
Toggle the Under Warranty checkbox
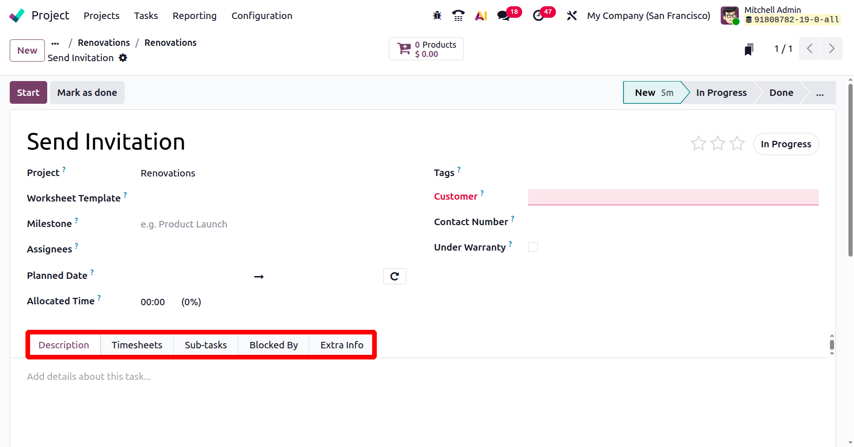[x=533, y=247]
